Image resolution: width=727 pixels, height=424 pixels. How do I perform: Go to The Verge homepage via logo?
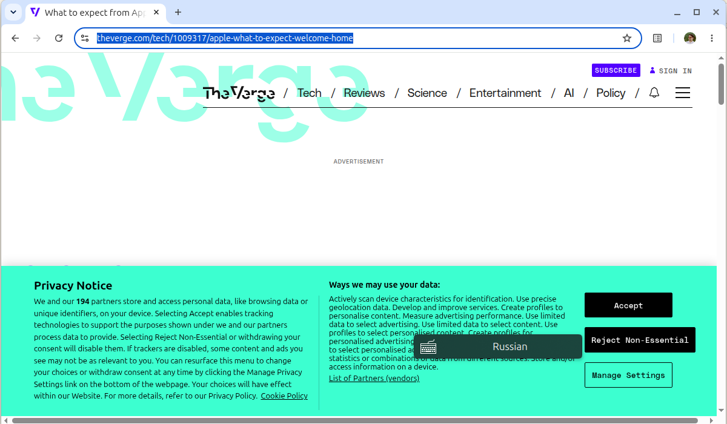[239, 93]
